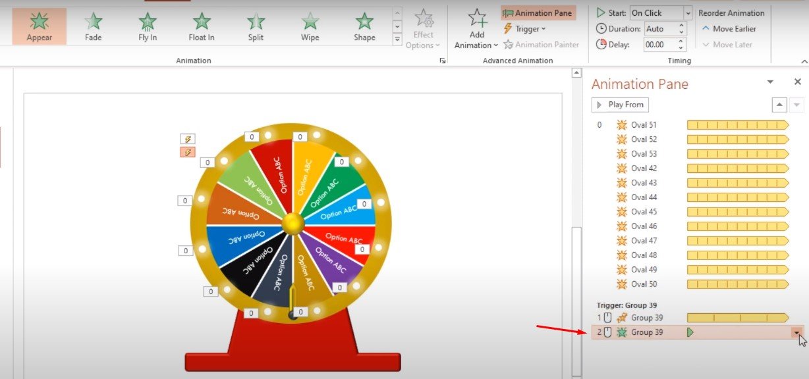Click the Delay input field

pyautogui.click(x=660, y=45)
